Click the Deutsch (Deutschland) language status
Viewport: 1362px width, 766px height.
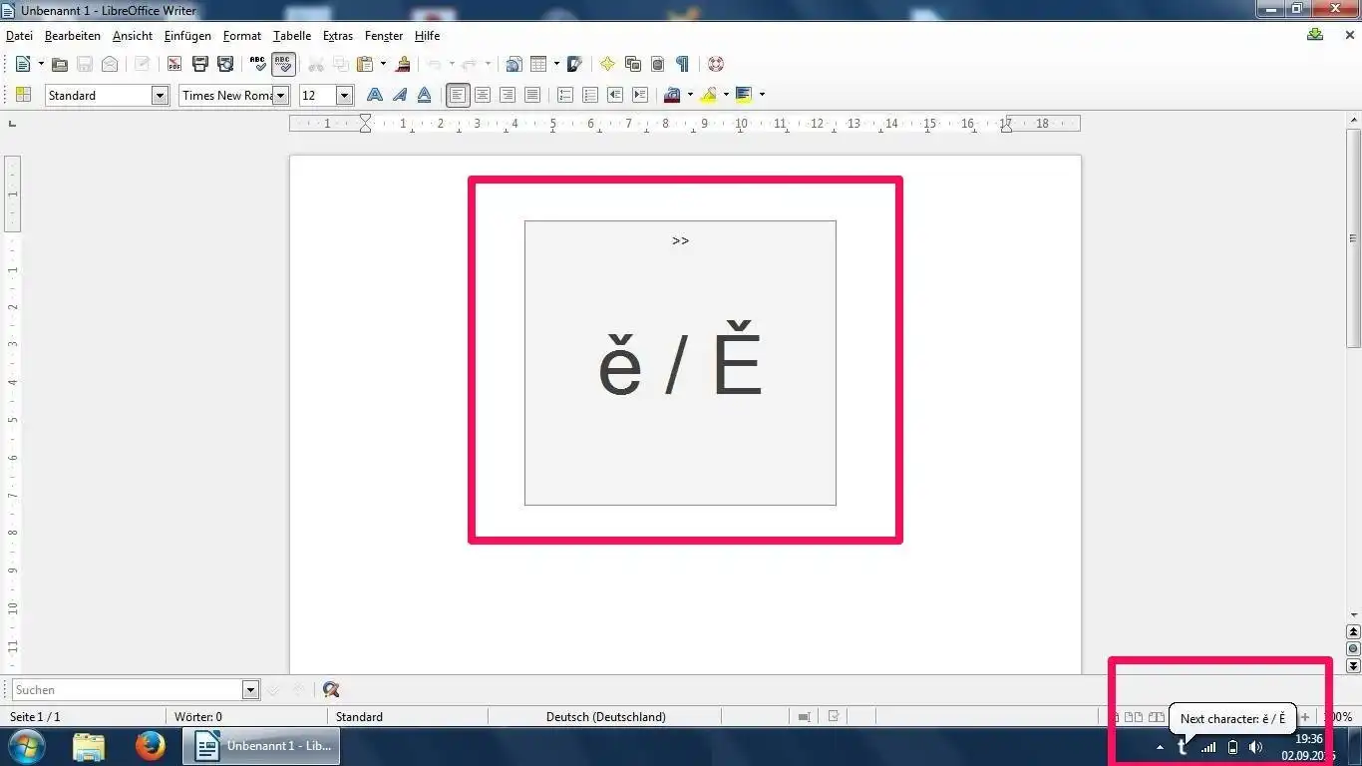click(x=606, y=716)
